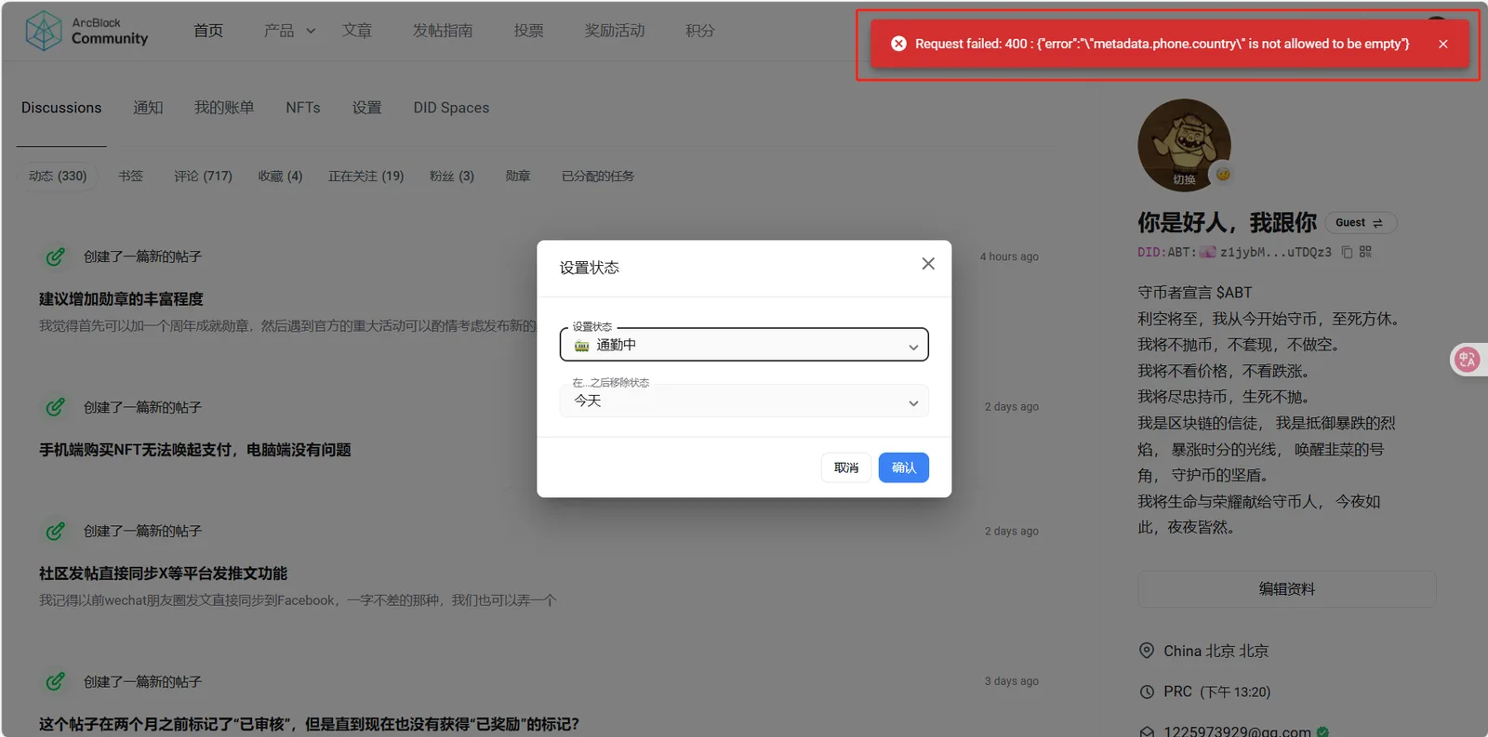Click the Guest role switch badge
Image resolution: width=1488 pixels, height=737 pixels.
[x=1360, y=223]
